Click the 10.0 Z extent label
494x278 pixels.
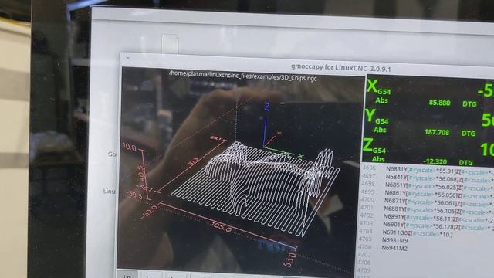(129, 147)
